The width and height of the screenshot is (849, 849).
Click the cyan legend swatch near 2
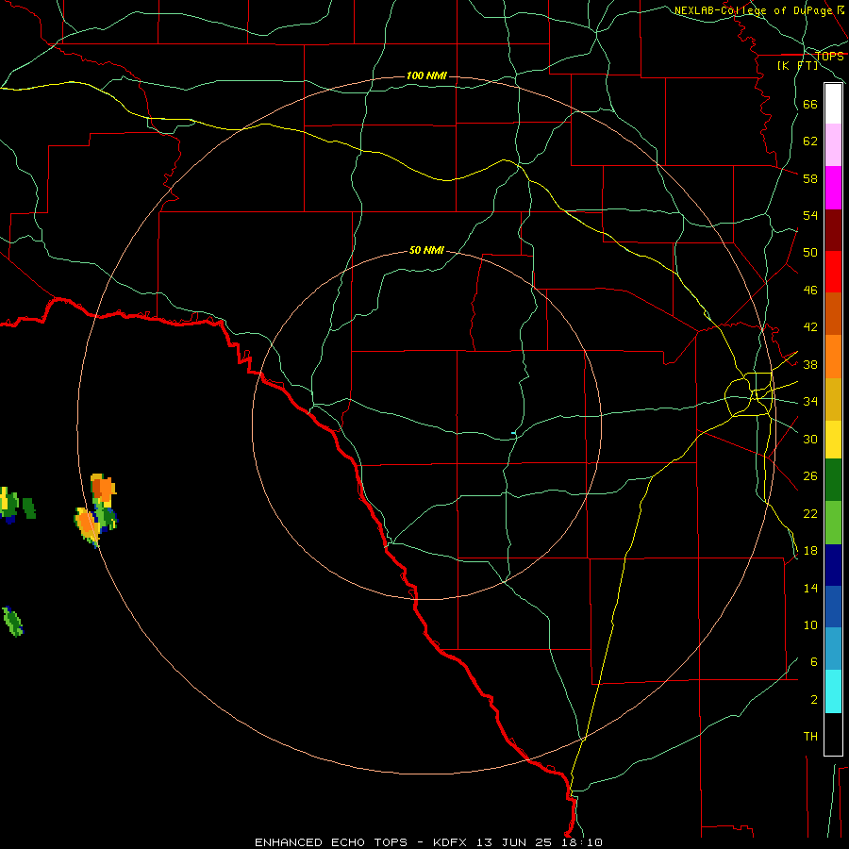click(833, 691)
